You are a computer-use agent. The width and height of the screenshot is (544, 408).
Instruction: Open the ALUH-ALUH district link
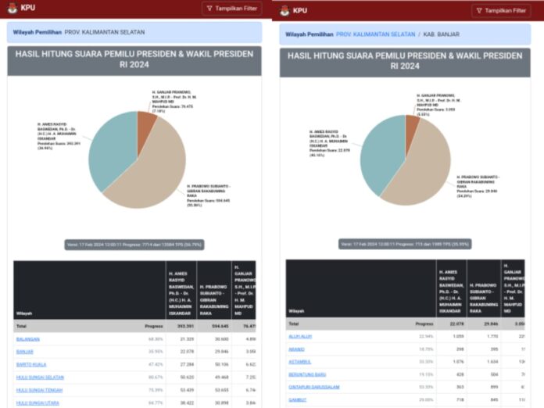(x=299, y=336)
